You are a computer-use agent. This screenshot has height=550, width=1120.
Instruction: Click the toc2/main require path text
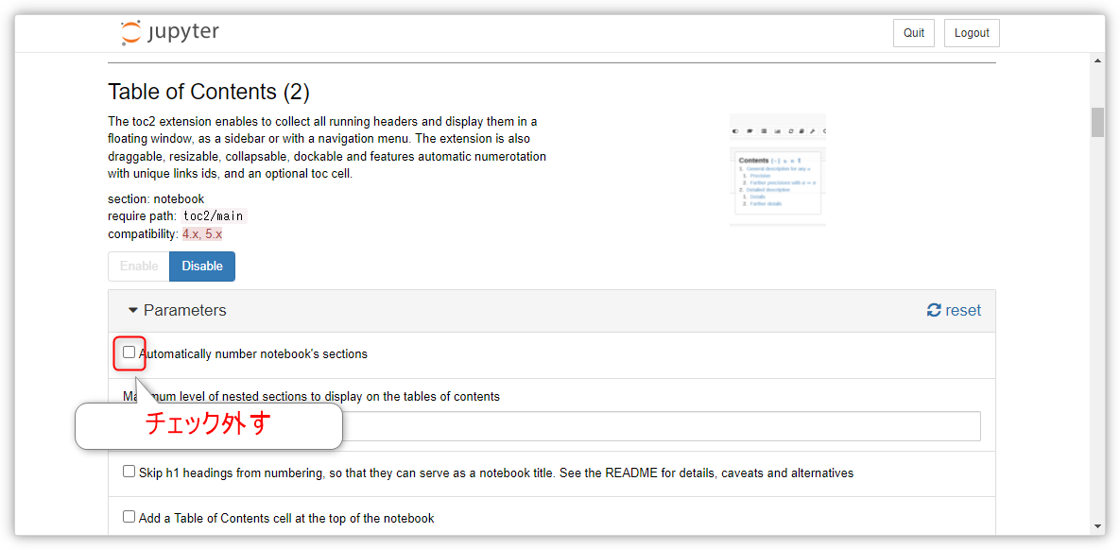coord(215,216)
